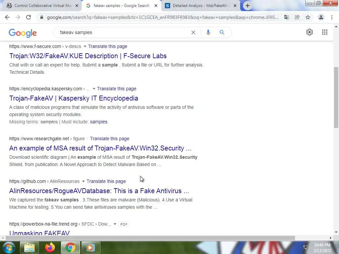The height and width of the screenshot is (254, 339).
Task: Open Windows Explorer from taskbar
Action: tap(29, 247)
